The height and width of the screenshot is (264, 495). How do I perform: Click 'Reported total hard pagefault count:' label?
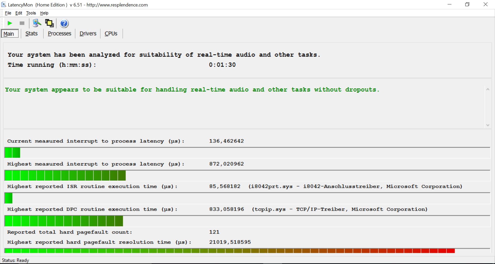(x=70, y=232)
